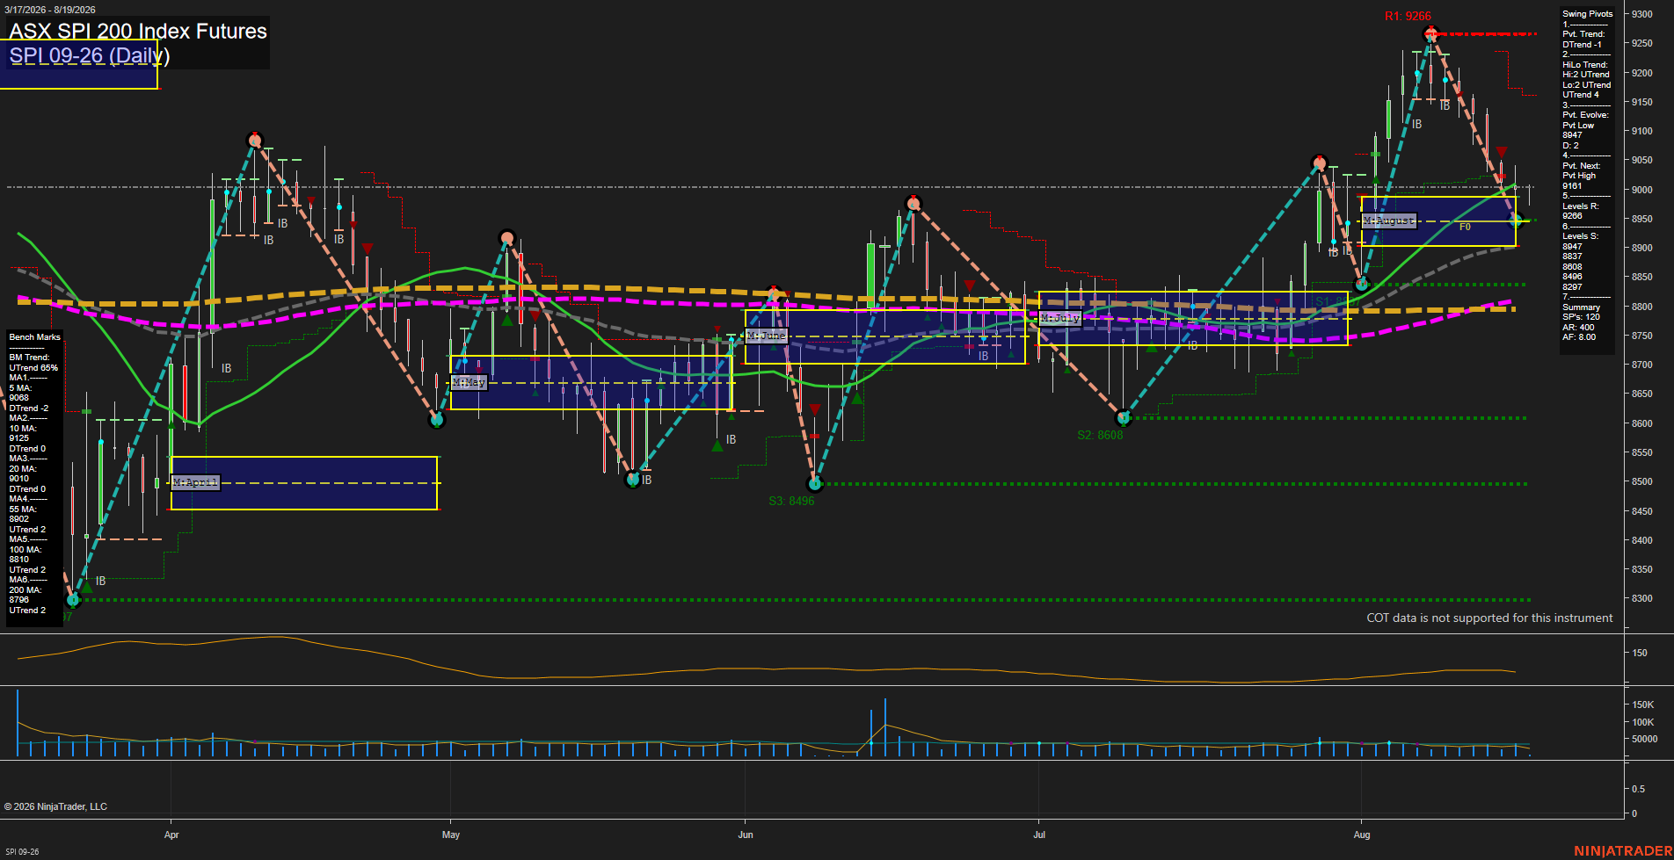Click the Aug label on time axis
This screenshot has height=860, width=1674.
point(1362,835)
